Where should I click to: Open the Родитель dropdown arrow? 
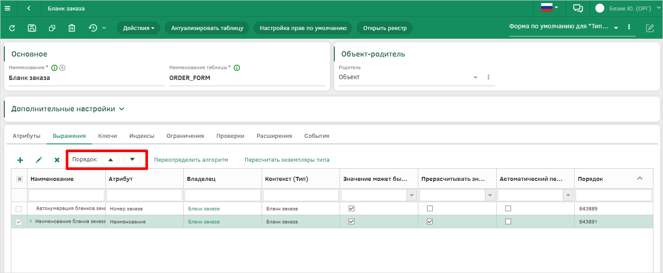(475, 77)
